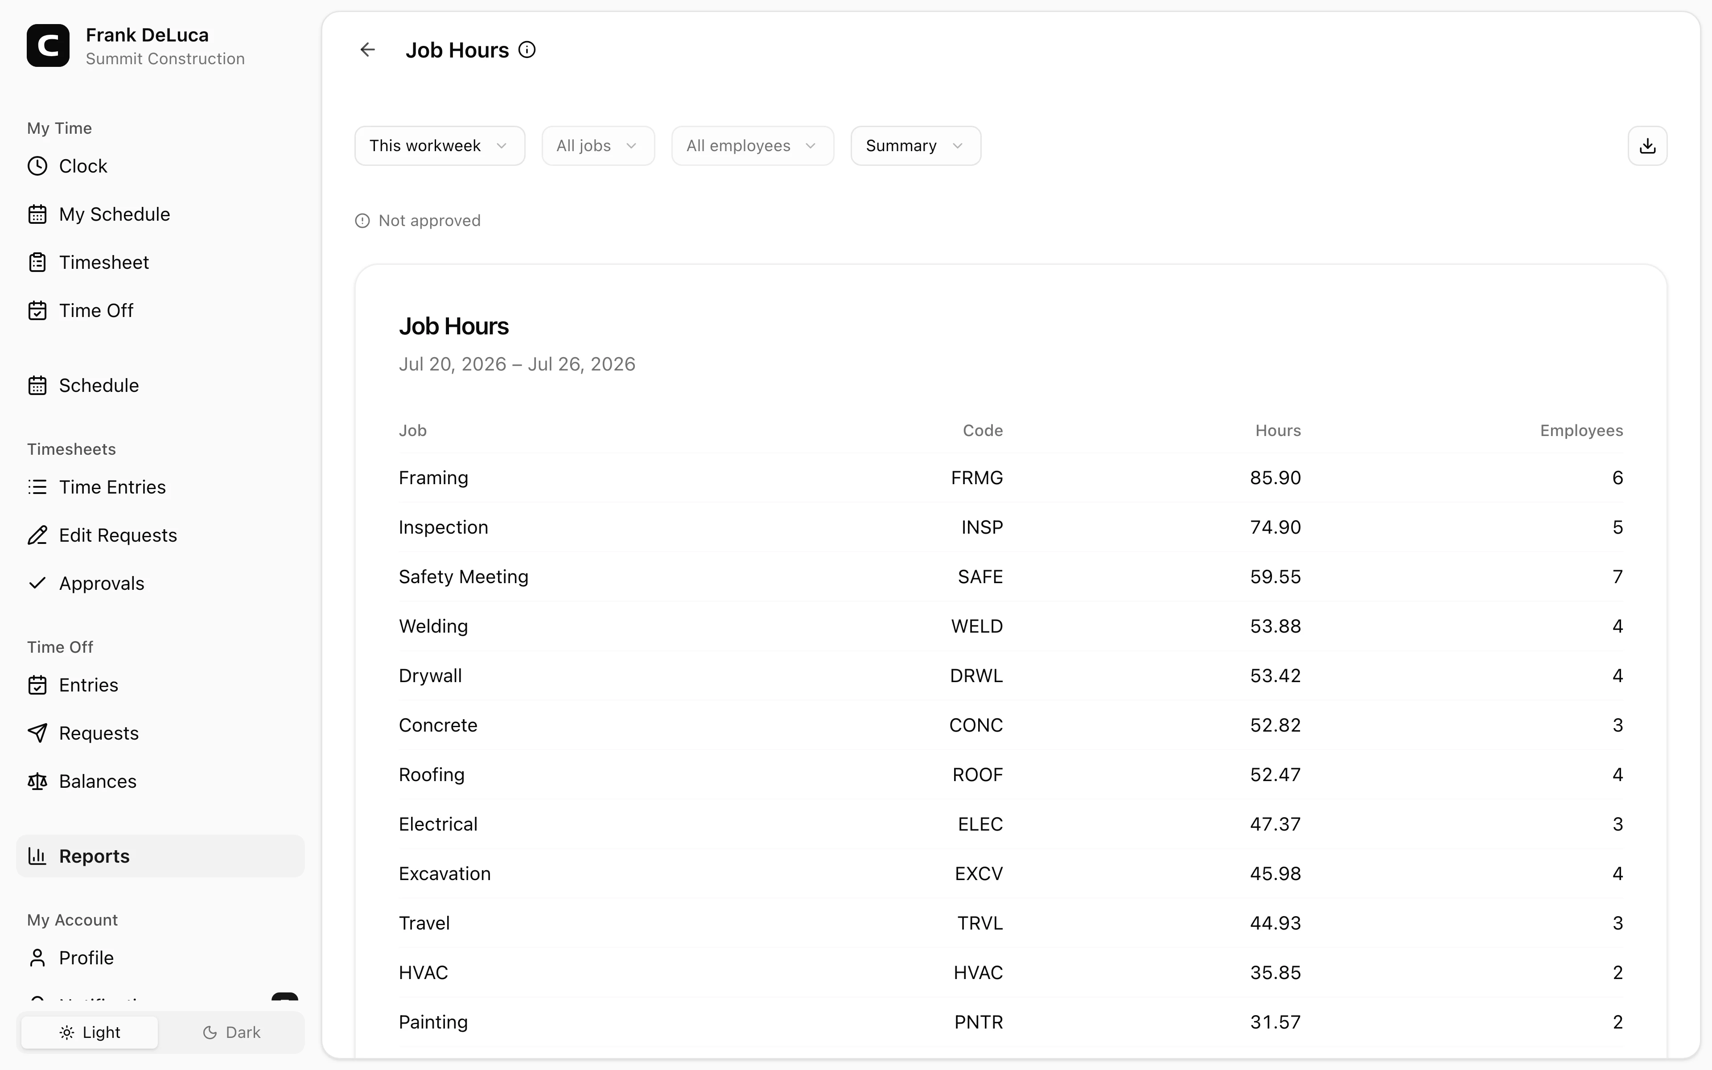Screen dimensions: 1712x1070
Task: Open Profile under My Account
Action: (x=160, y=958)
